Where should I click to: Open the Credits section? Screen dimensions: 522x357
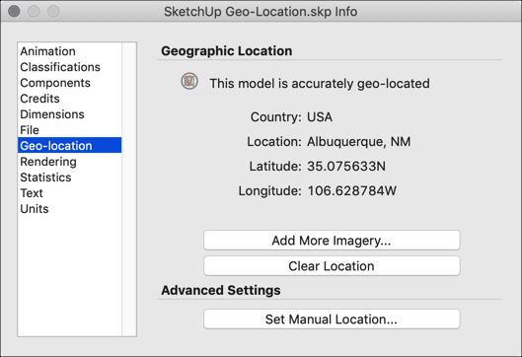[x=70, y=99]
